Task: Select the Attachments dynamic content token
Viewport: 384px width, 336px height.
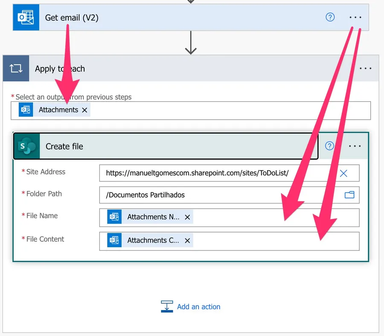Action: tap(58, 110)
